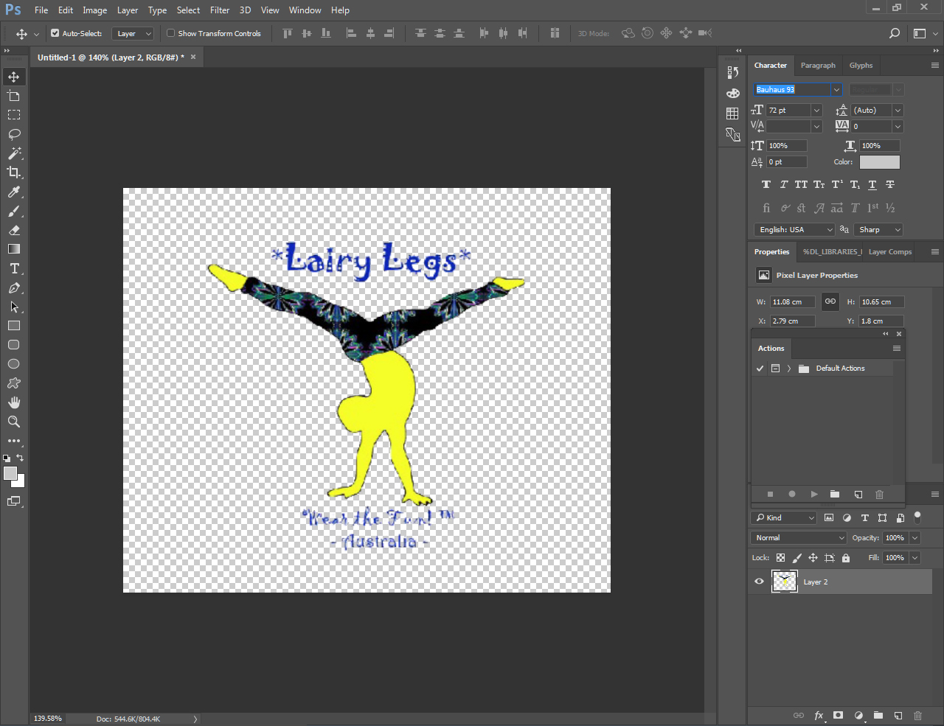This screenshot has width=944, height=726.
Task: Select the Hand tool
Action: (14, 402)
